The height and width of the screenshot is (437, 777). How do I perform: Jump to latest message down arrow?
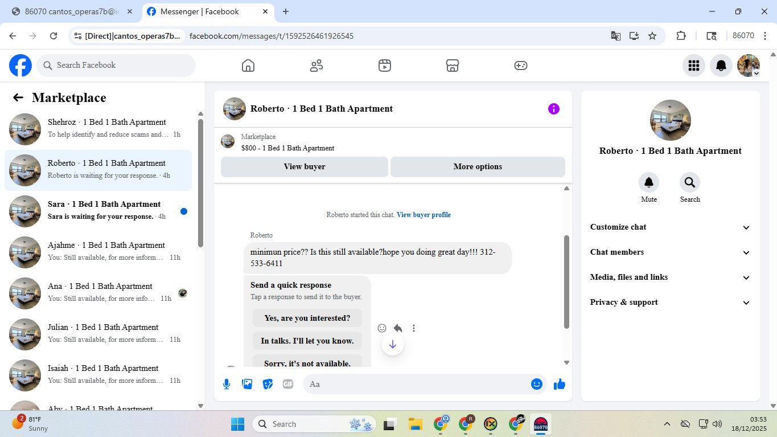click(393, 344)
